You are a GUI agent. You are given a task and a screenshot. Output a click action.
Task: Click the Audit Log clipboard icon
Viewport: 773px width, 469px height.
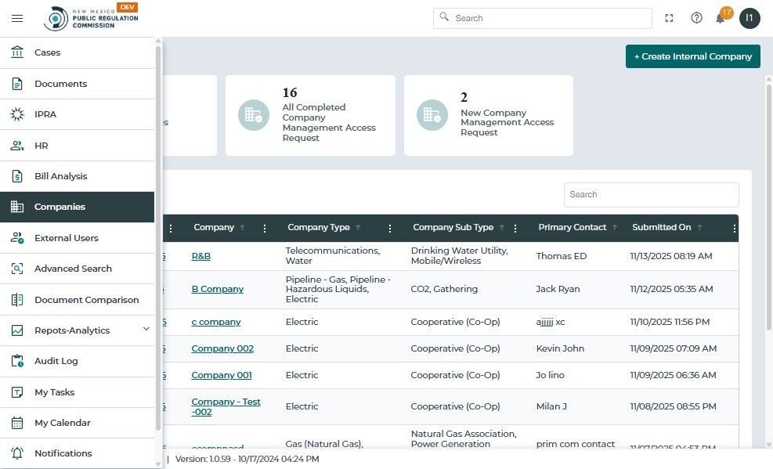coord(17,361)
